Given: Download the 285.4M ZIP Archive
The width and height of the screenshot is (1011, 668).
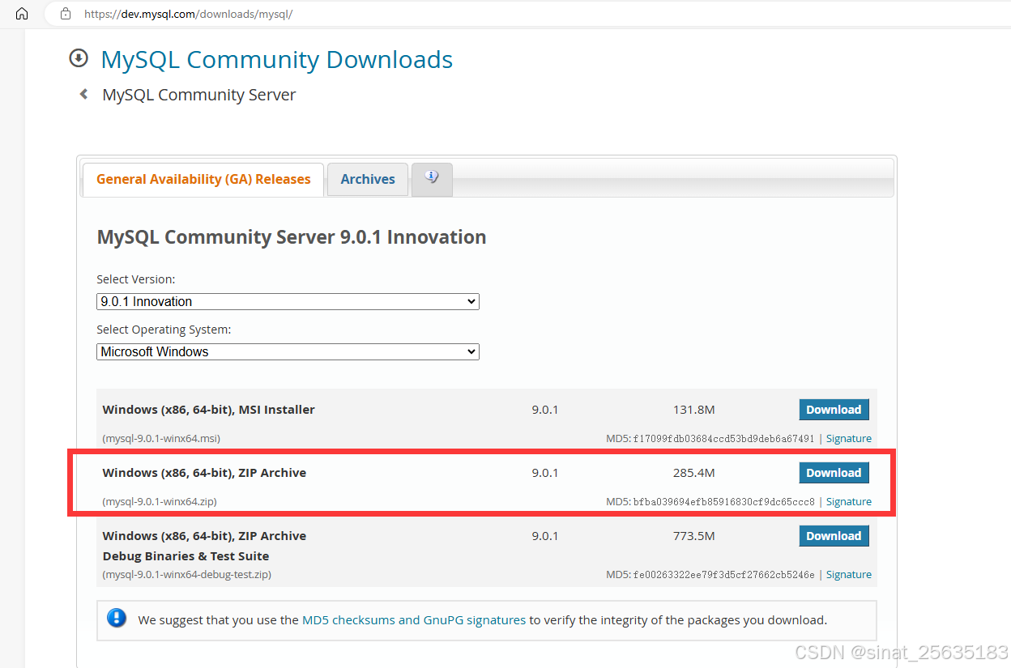Looking at the screenshot, I should [834, 473].
